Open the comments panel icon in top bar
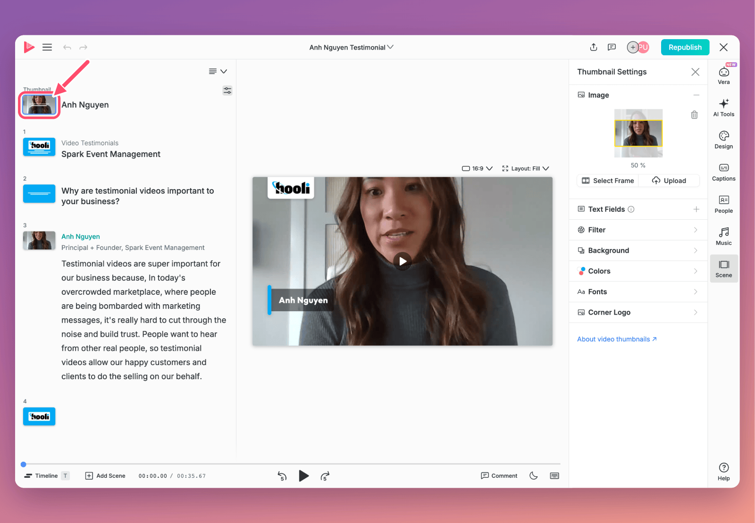Viewport: 755px width, 523px height. coord(612,47)
